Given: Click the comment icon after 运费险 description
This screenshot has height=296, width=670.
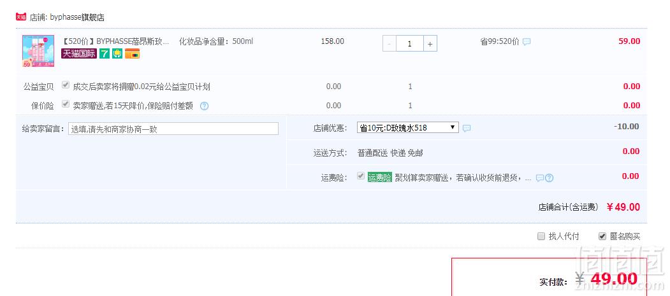Looking at the screenshot, I should [x=540, y=178].
